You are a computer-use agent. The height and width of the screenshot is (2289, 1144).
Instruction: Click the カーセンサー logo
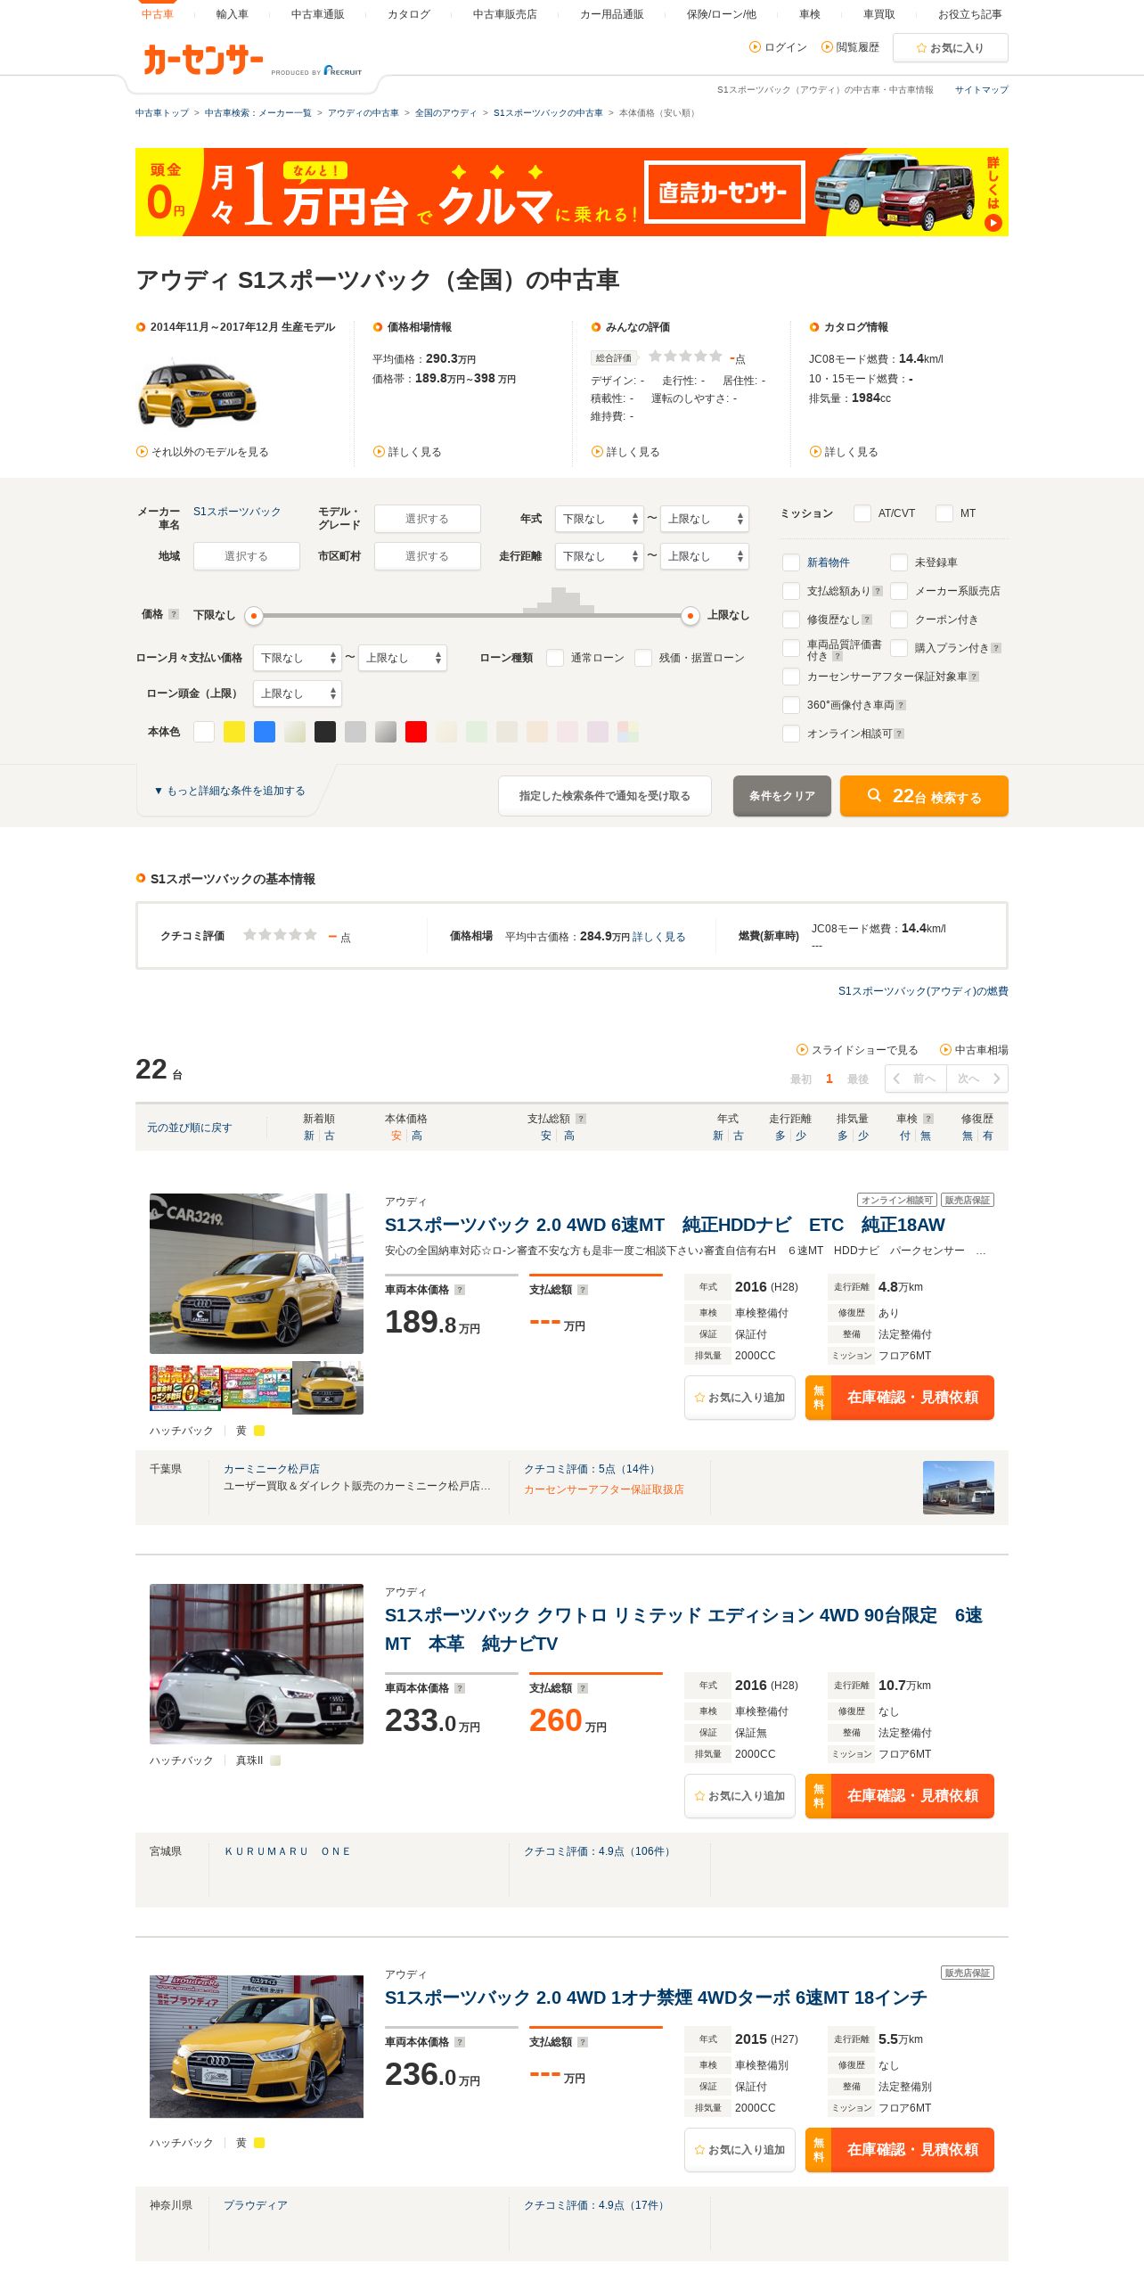click(203, 60)
